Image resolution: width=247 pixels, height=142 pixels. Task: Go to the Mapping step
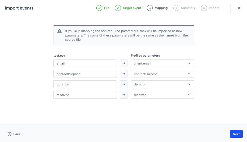click(x=158, y=8)
